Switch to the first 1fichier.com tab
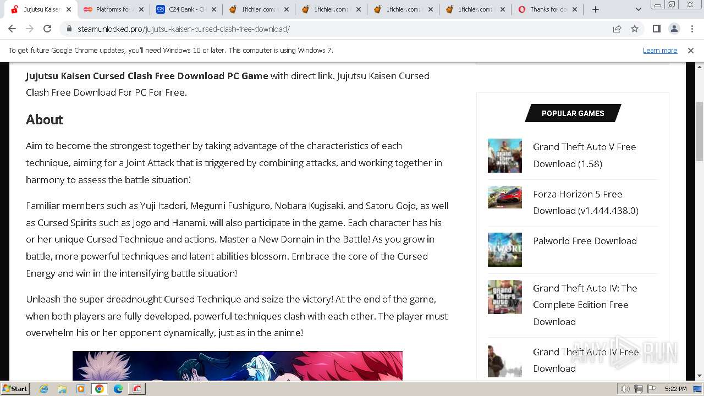The width and height of the screenshot is (704, 396). coord(258,9)
